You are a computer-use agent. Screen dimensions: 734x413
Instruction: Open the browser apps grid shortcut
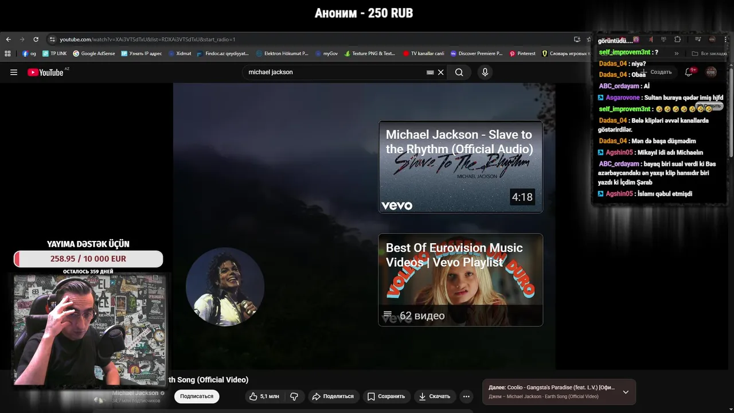pyautogui.click(x=7, y=53)
